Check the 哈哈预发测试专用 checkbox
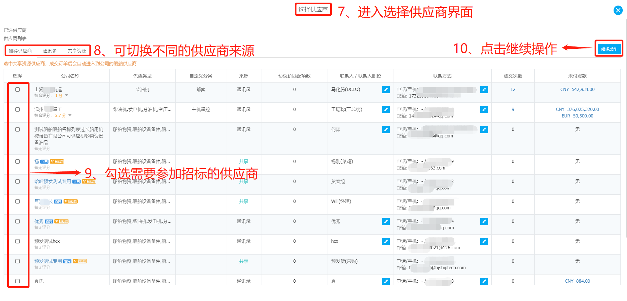 17,182
